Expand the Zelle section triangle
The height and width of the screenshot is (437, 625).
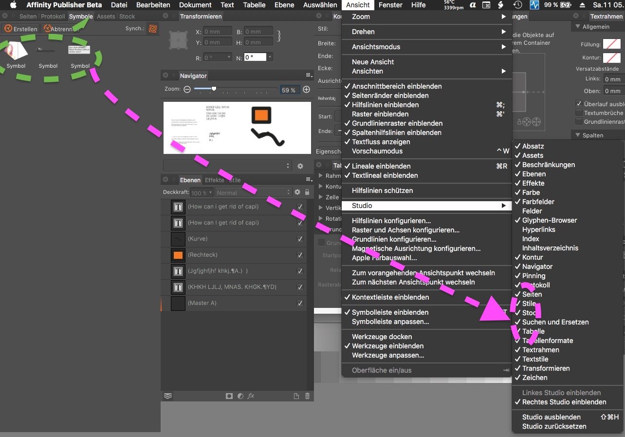click(x=321, y=197)
